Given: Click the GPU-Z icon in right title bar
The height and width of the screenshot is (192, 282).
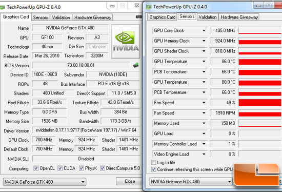Looking at the screenshot, I should (149, 7).
